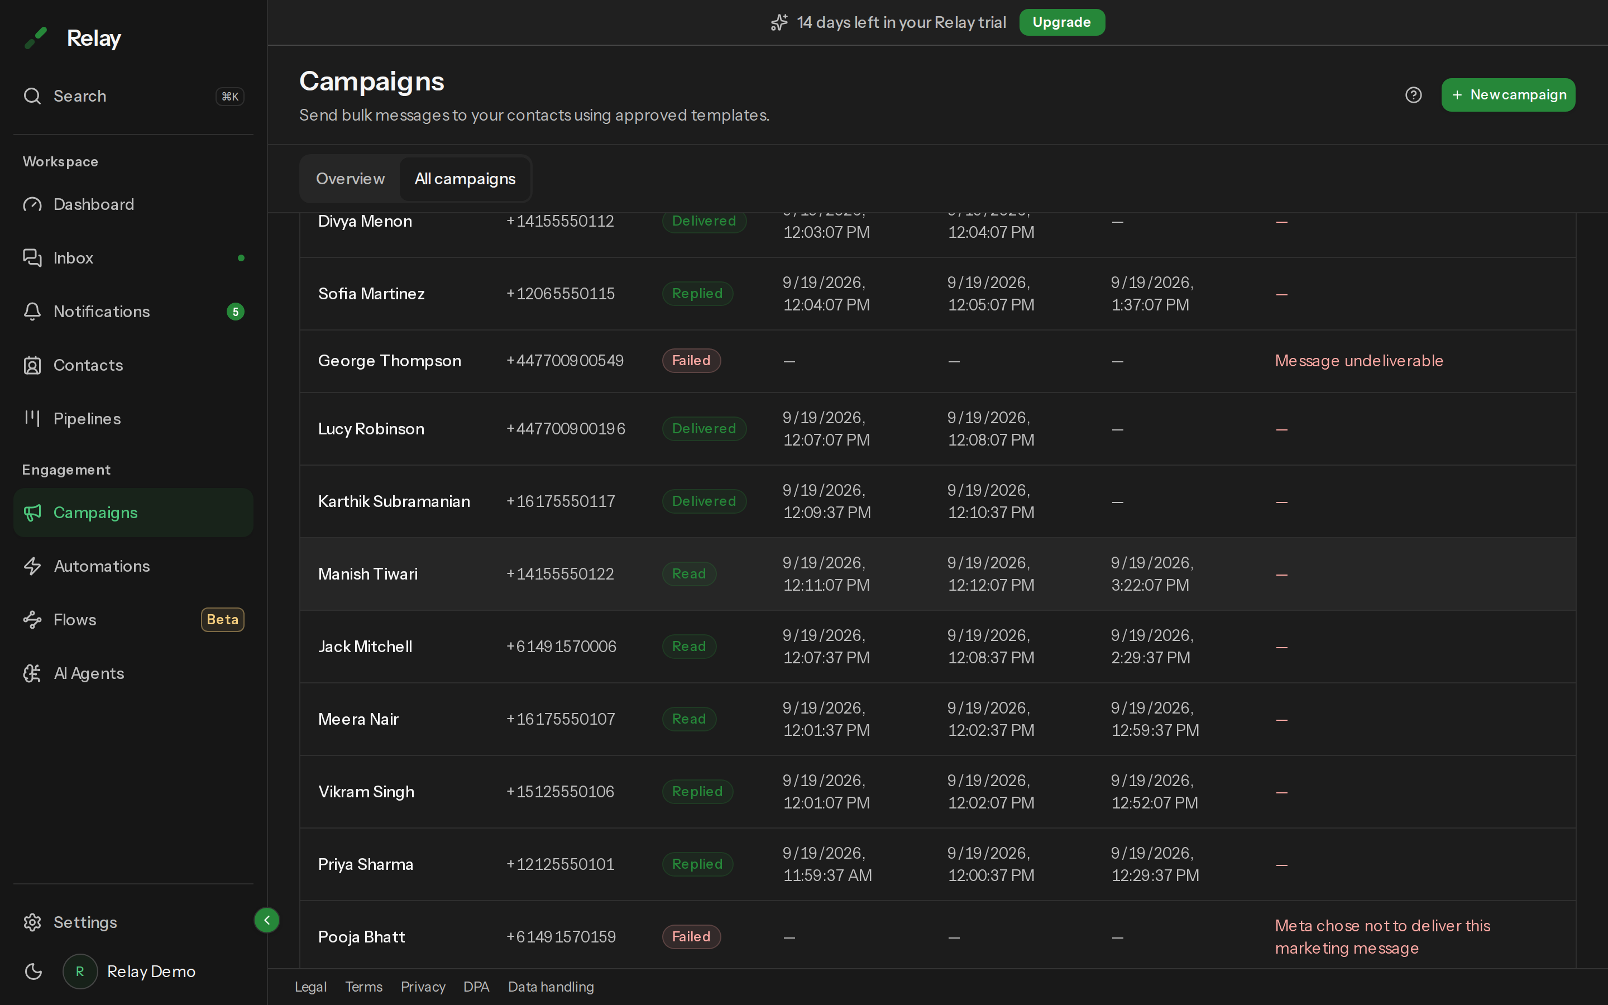Click the Flows Beta badge
Screen dimensions: 1608x1005
(223, 620)
